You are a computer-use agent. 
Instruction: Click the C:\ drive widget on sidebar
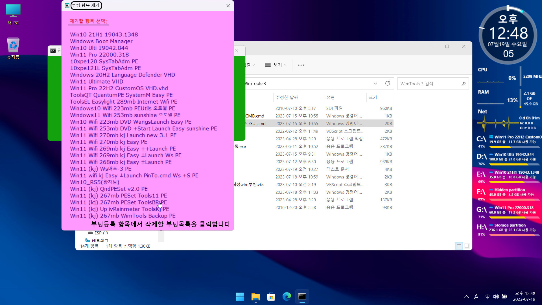point(508,141)
